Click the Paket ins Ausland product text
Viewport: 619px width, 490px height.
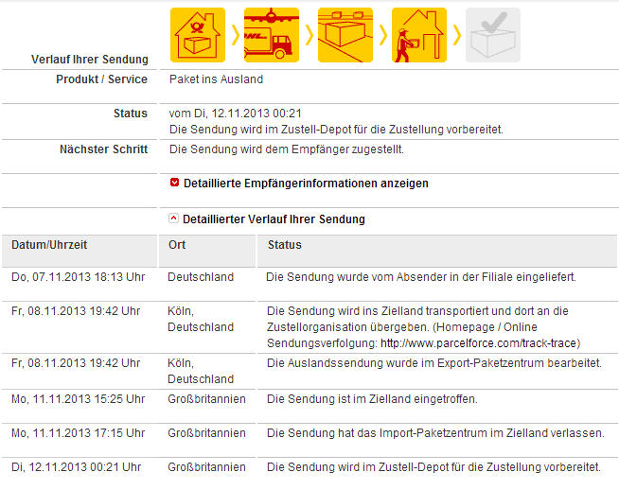point(216,79)
